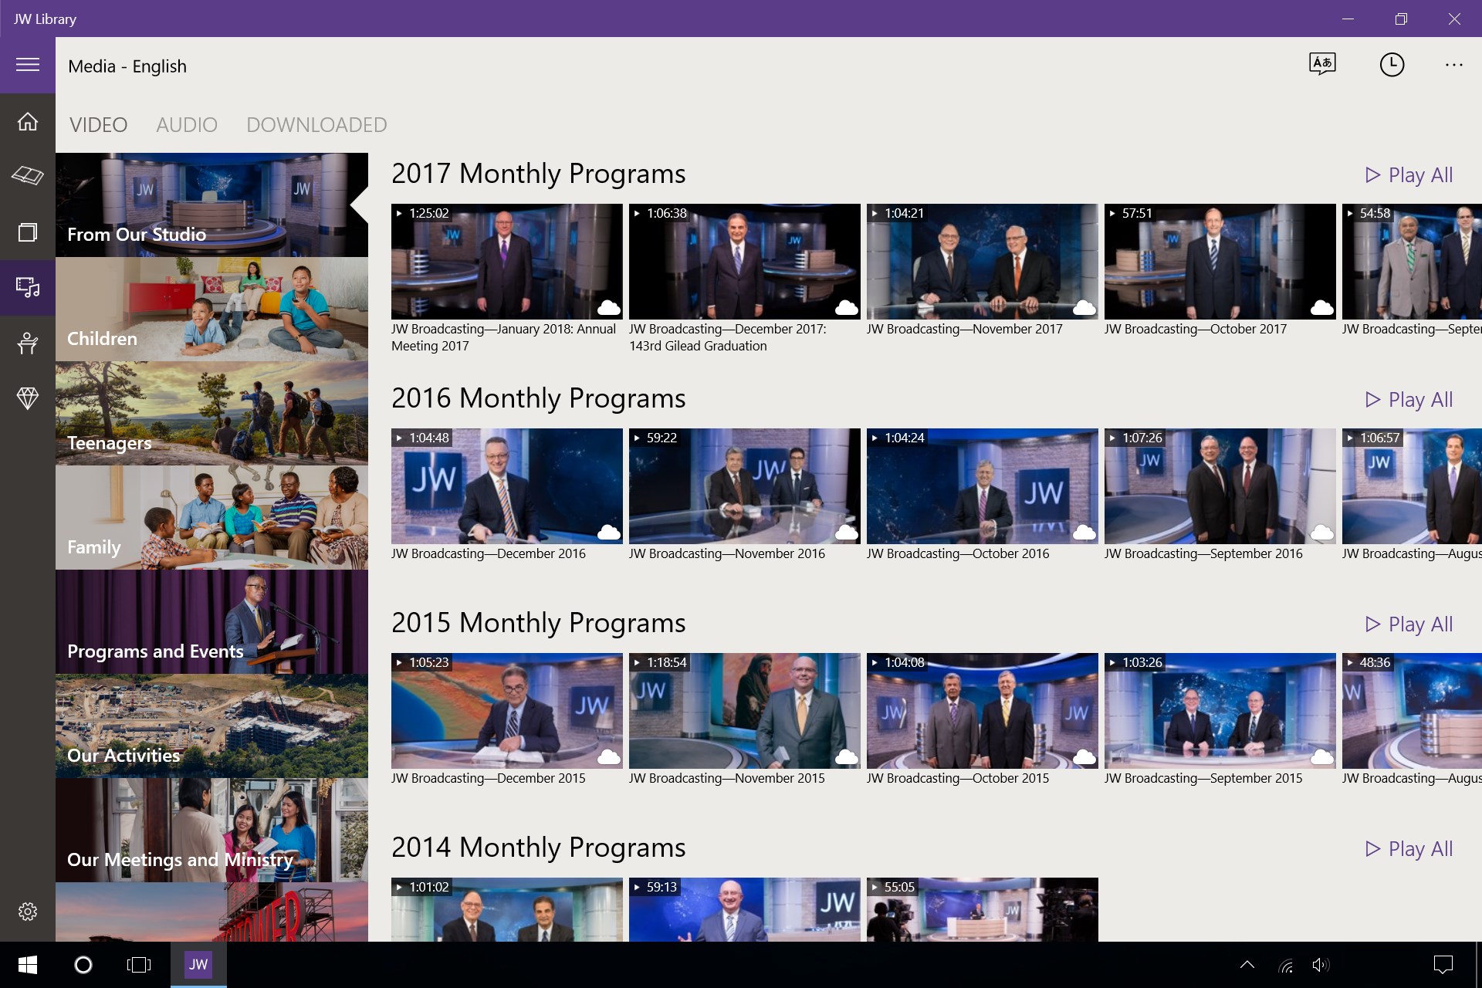Open the diamond-shaped sidebar icon
1482x988 pixels.
(28, 398)
